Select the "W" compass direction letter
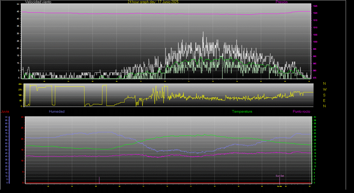 tap(325, 89)
